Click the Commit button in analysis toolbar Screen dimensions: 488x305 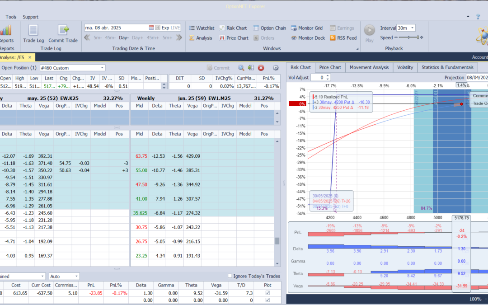pyautogui.click(x=218, y=68)
